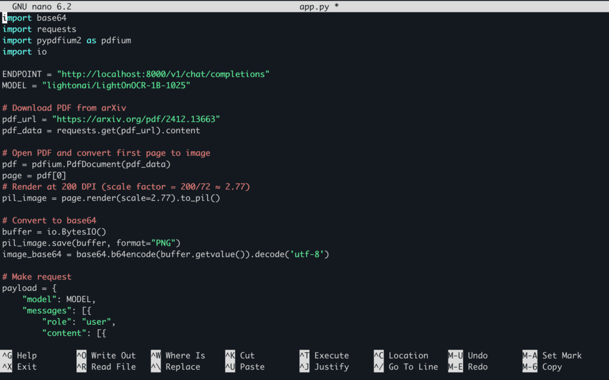The height and width of the screenshot is (380, 609).
Task: Select the Exit shortcut label
Action: click(x=26, y=367)
